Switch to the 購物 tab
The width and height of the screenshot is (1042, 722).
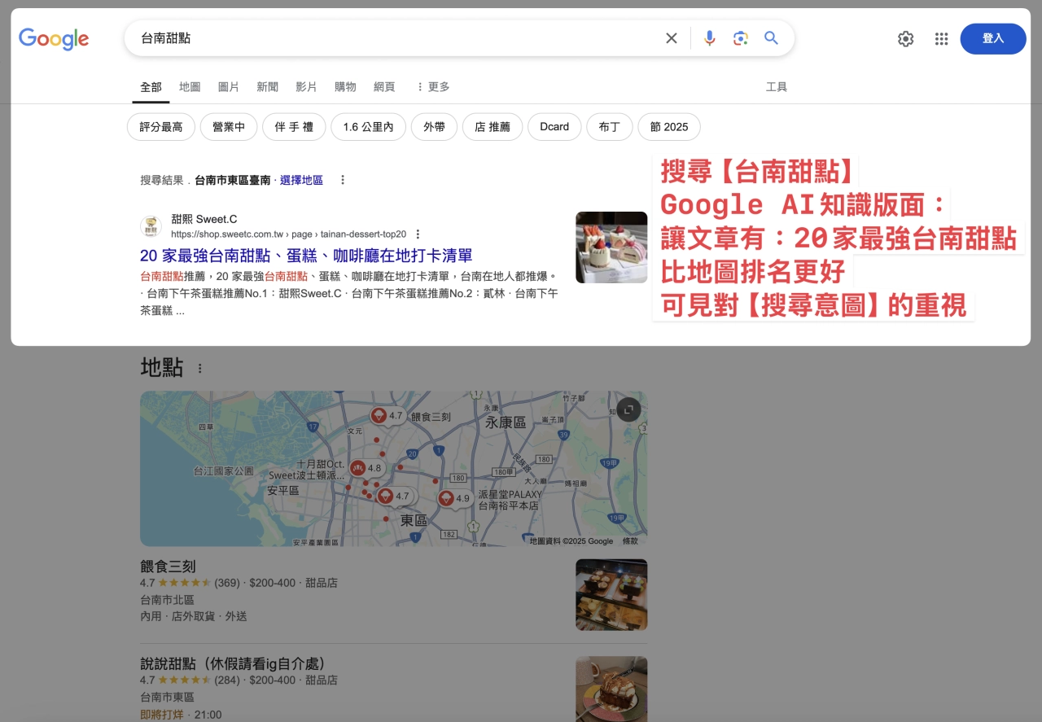345,87
